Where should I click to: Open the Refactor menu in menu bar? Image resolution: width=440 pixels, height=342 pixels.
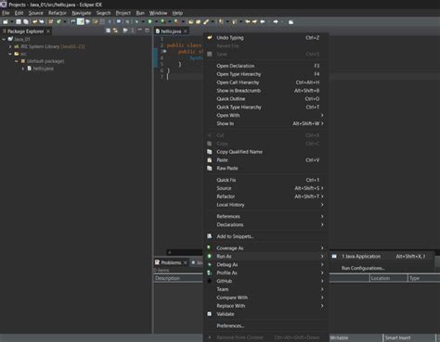tap(58, 13)
